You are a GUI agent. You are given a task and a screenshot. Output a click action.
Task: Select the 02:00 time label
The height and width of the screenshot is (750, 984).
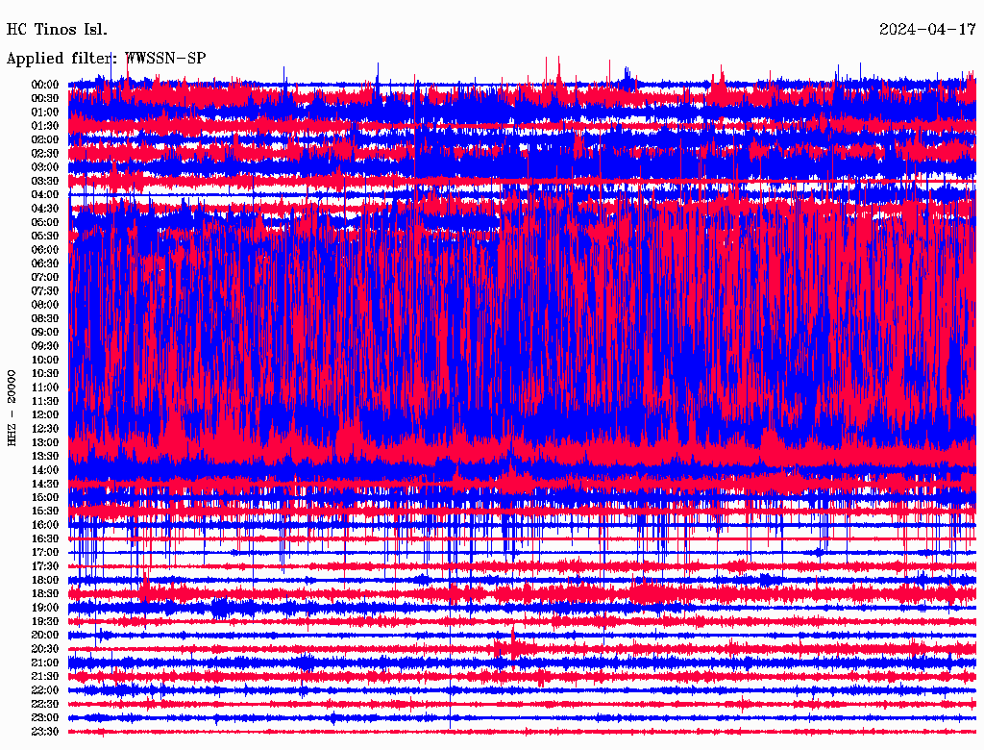pos(45,140)
